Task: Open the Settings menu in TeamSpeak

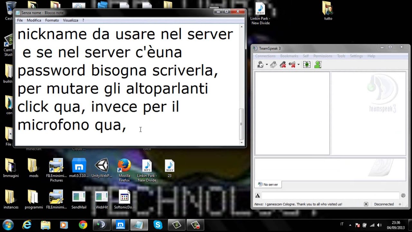Action: [x=356, y=56]
